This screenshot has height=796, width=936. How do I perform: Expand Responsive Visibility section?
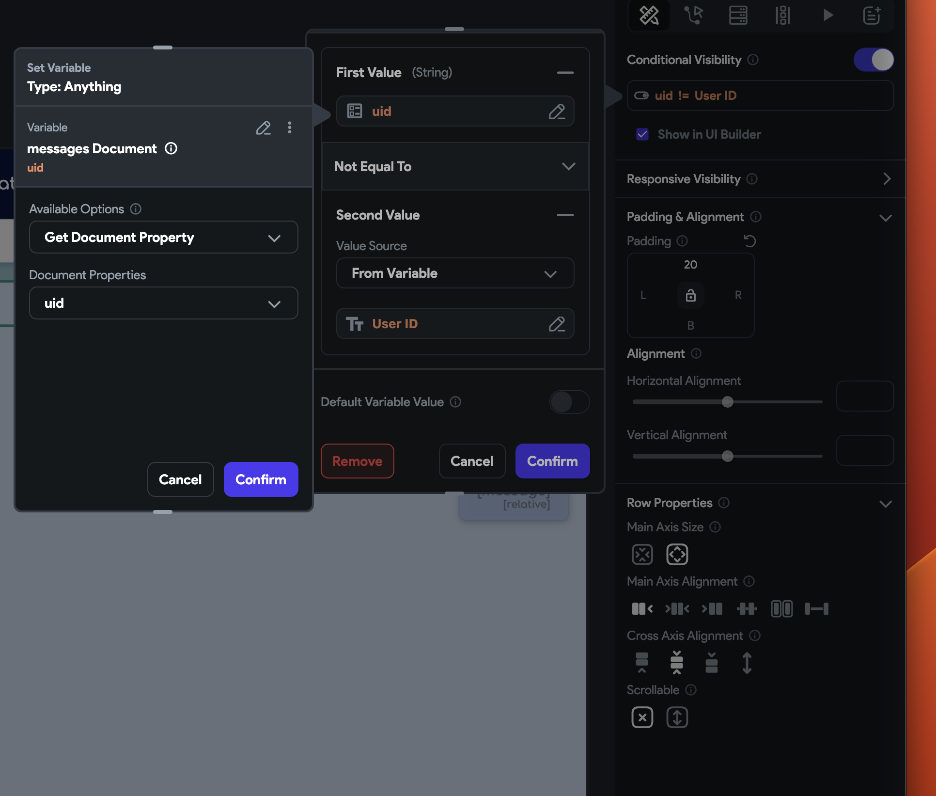(x=886, y=179)
